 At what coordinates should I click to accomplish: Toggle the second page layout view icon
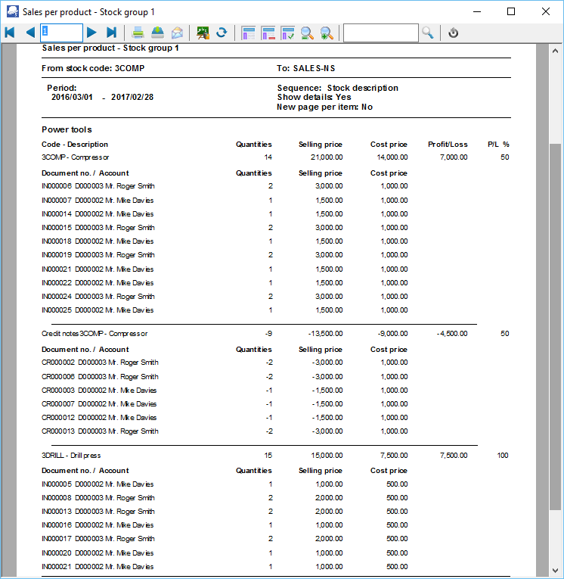[x=268, y=33]
